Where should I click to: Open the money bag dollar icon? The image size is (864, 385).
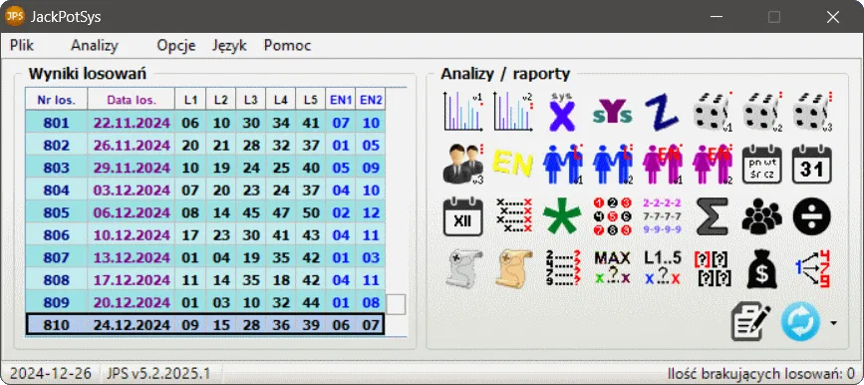(x=762, y=268)
